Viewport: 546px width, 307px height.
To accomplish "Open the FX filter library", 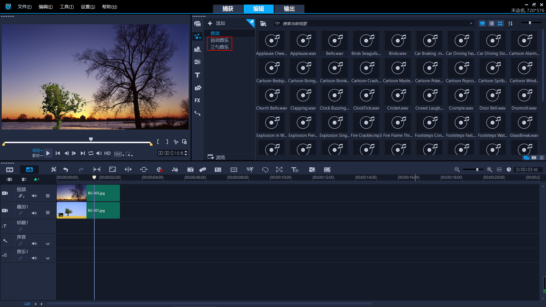I will pyautogui.click(x=197, y=100).
